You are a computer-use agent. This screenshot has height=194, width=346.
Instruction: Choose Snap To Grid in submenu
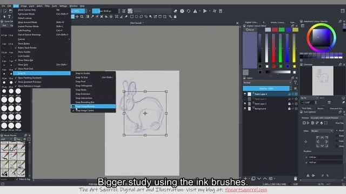pyautogui.click(x=93, y=78)
